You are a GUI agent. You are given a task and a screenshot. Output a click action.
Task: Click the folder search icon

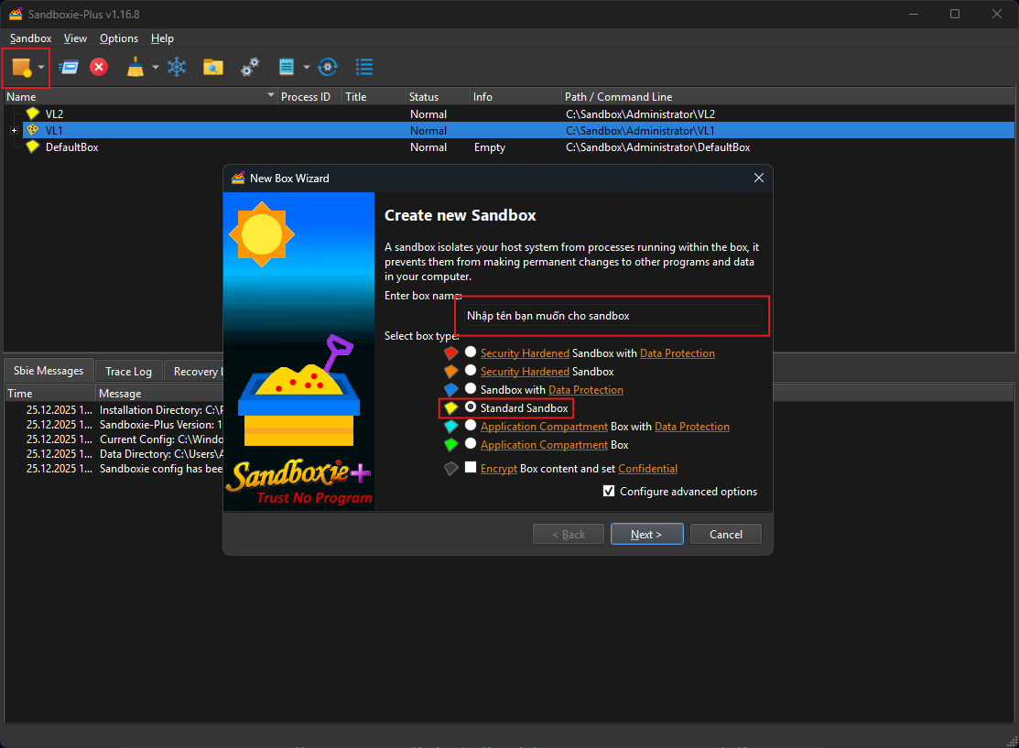pyautogui.click(x=213, y=67)
